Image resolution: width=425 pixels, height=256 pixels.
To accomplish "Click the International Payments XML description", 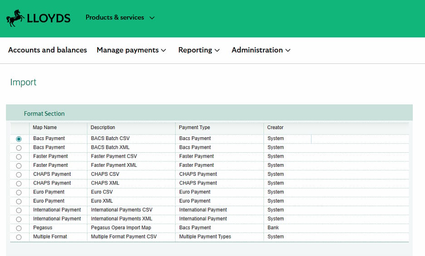I will pyautogui.click(x=122, y=219).
